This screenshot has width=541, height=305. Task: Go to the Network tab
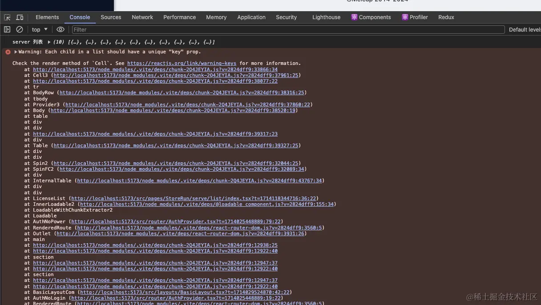tap(142, 17)
